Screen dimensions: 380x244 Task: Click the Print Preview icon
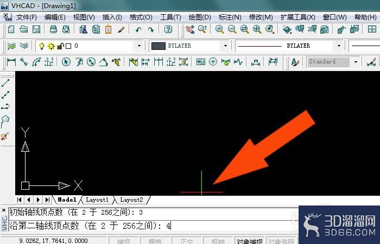[66, 29]
